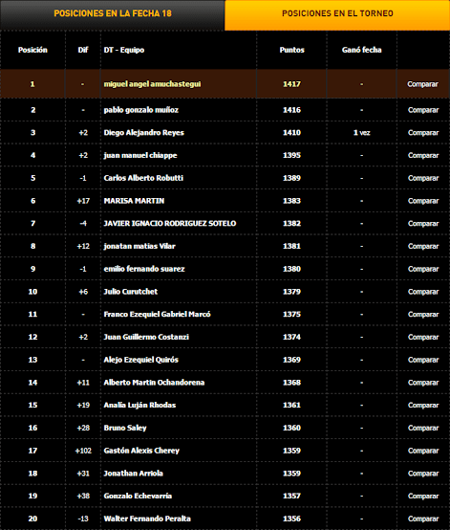The image size is (450, 530).
Task: Select team name Diego Alejandro Reyes
Action: (144, 133)
